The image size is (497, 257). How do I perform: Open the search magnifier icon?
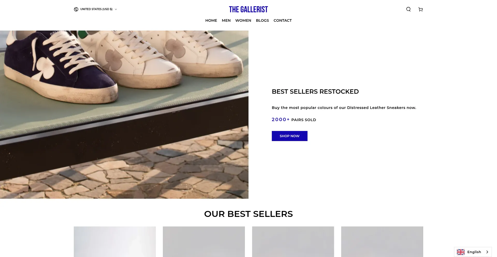point(408,9)
